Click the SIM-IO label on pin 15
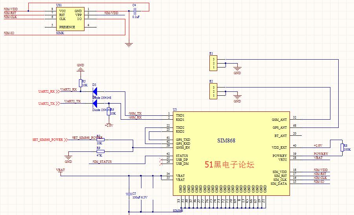This screenshot has height=215, width=354. 319,182
